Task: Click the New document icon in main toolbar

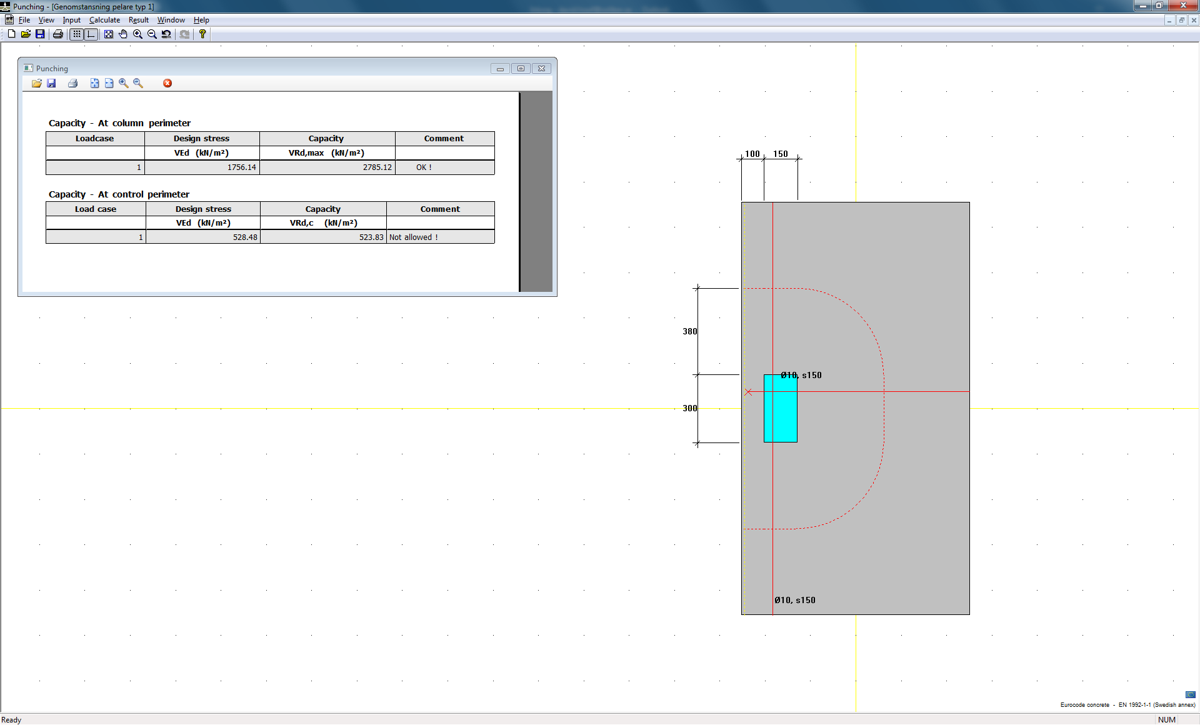Action: coord(11,34)
